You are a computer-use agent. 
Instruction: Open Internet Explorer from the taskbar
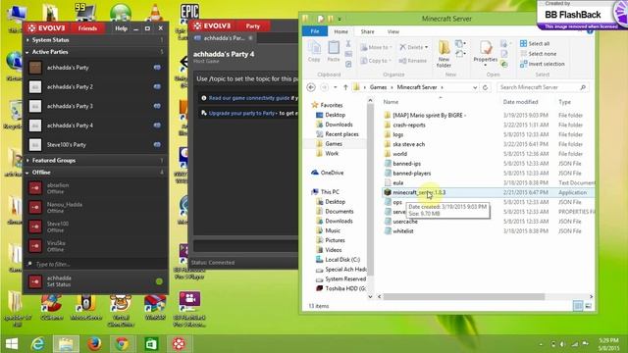pyautogui.click(x=37, y=344)
